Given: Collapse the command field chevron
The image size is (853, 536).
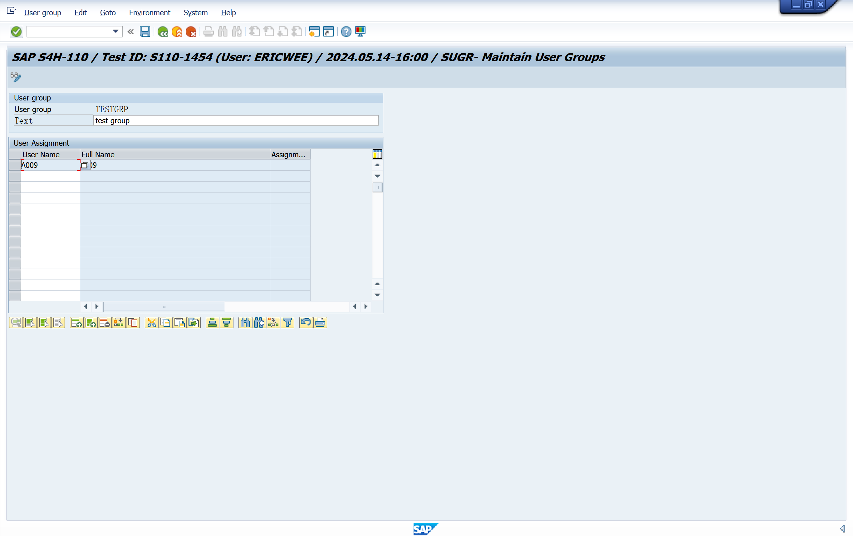Looking at the screenshot, I should [x=131, y=32].
